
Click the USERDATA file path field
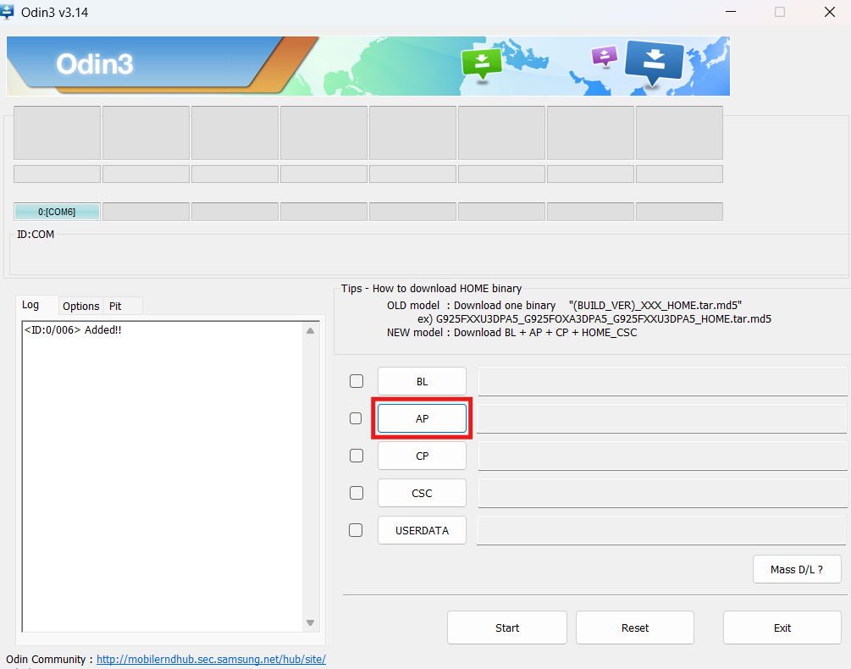(x=661, y=530)
